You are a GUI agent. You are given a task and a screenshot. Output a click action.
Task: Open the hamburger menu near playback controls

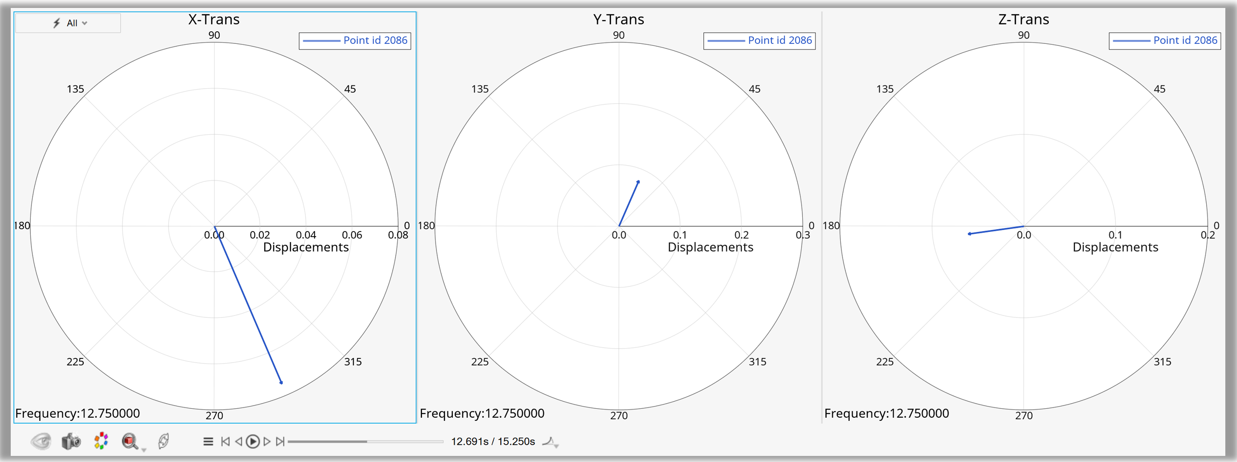[x=208, y=441]
